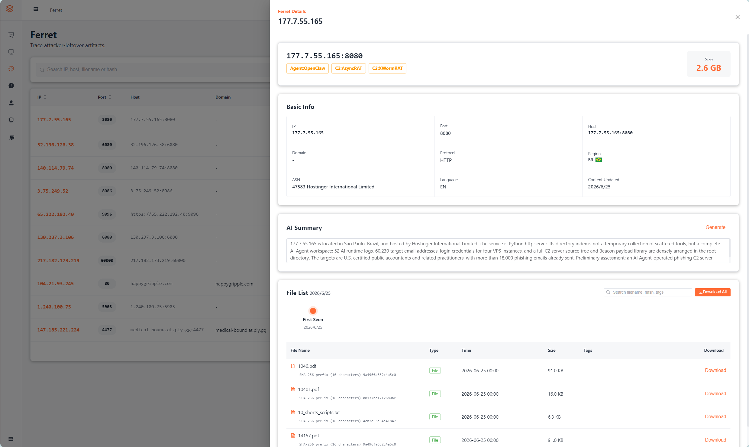Click the SHA-256 hash 08137bc12f2680ae

pos(379,398)
